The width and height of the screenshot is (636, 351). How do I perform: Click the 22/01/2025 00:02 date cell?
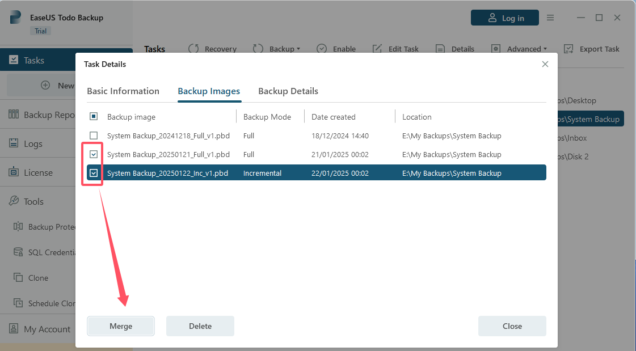click(340, 173)
